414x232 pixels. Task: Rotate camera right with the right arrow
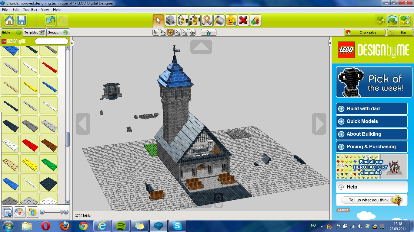[x=319, y=124]
